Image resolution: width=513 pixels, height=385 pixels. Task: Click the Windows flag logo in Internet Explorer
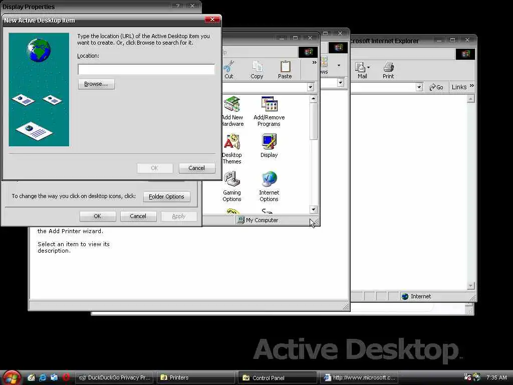click(x=465, y=54)
